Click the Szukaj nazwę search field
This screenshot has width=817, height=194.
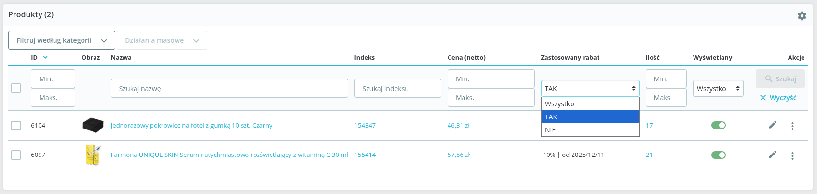tap(229, 89)
